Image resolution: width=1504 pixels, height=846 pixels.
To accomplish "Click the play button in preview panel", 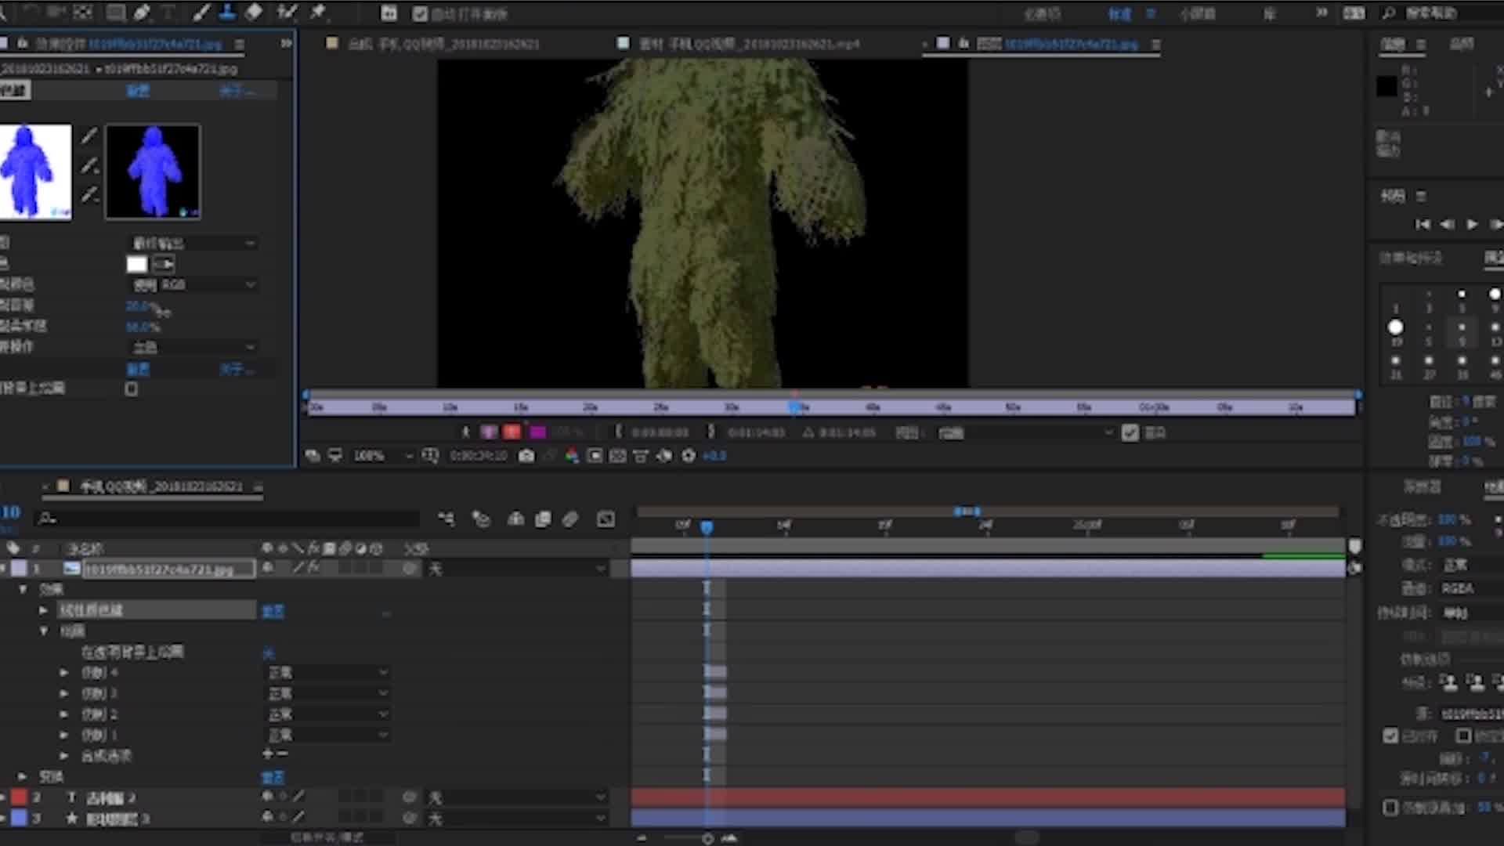I will [1472, 224].
